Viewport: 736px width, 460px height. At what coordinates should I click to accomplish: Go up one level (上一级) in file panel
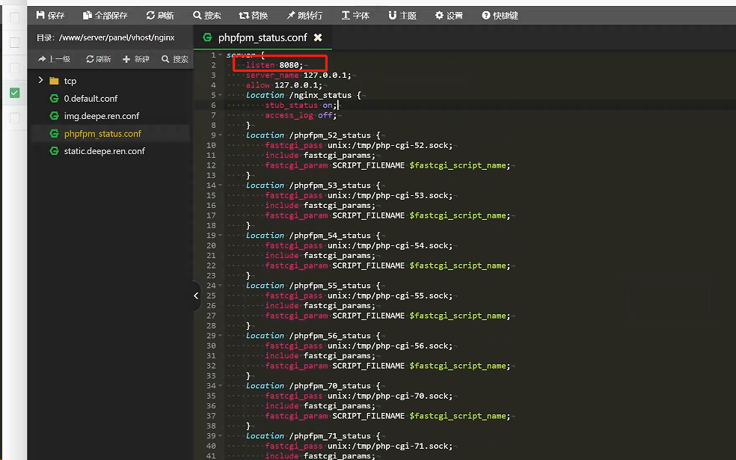click(x=55, y=59)
